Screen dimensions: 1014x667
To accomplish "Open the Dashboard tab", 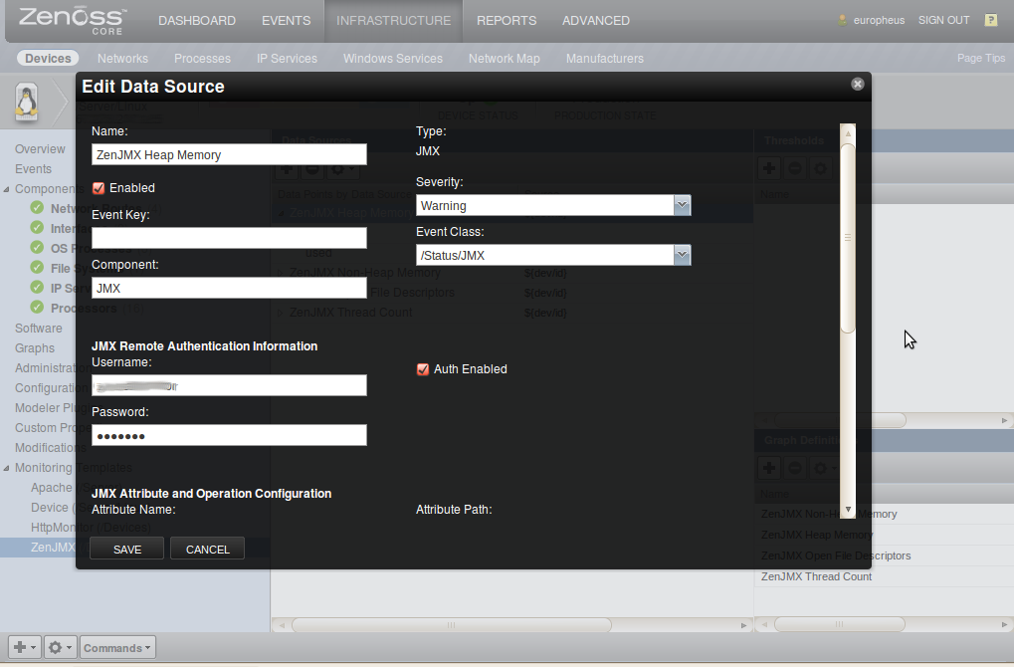I will click(x=197, y=21).
